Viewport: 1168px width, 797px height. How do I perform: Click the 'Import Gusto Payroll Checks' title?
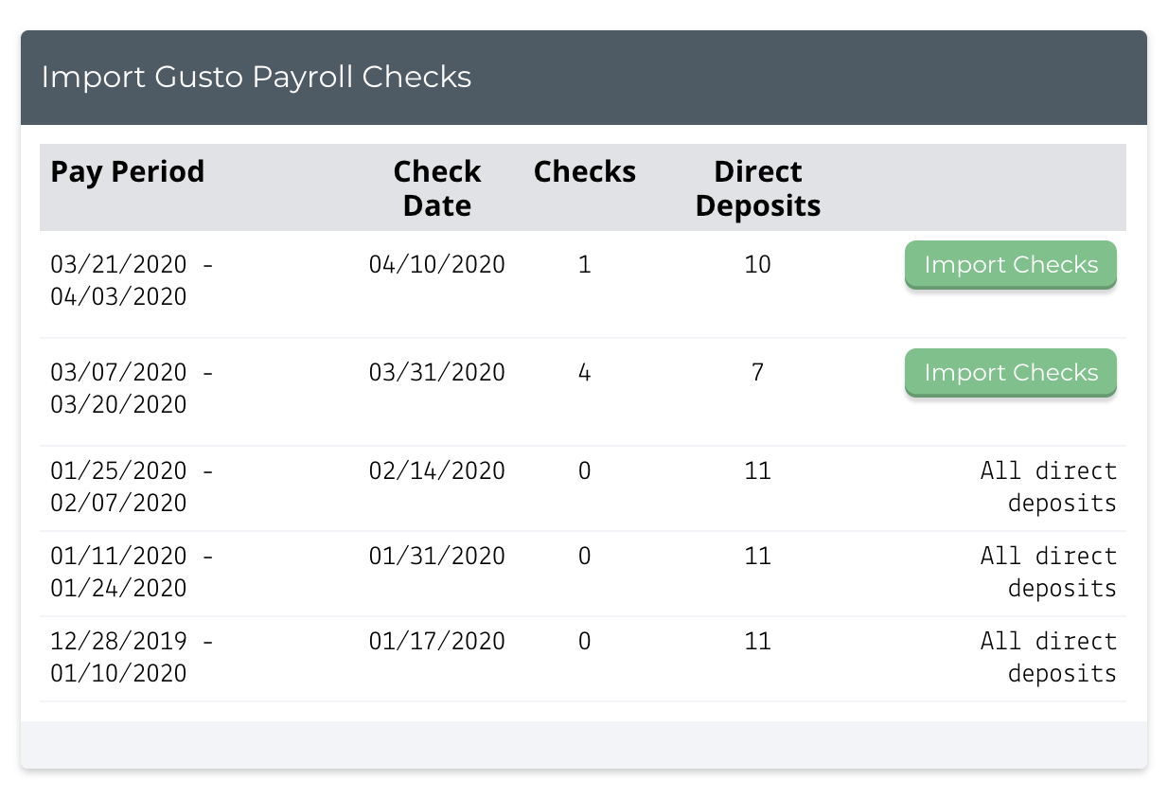tap(257, 77)
